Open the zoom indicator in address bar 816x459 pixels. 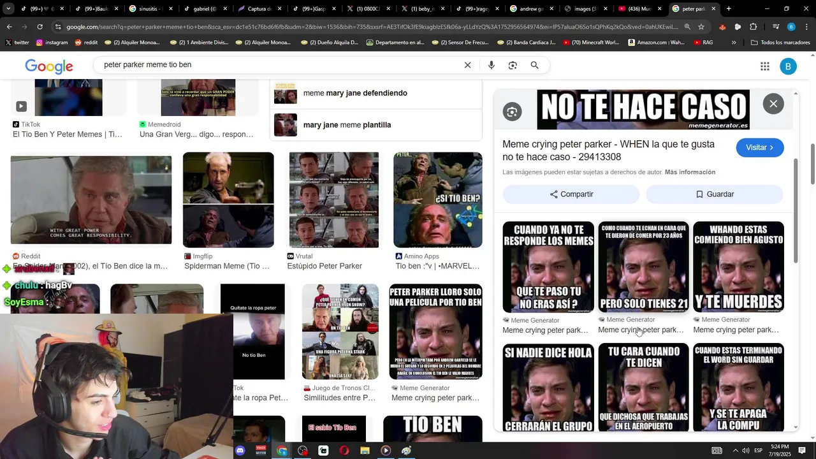pyautogui.click(x=687, y=27)
